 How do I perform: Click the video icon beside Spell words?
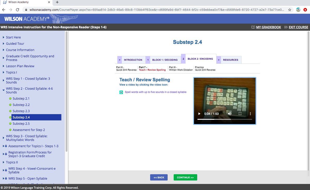121,92
